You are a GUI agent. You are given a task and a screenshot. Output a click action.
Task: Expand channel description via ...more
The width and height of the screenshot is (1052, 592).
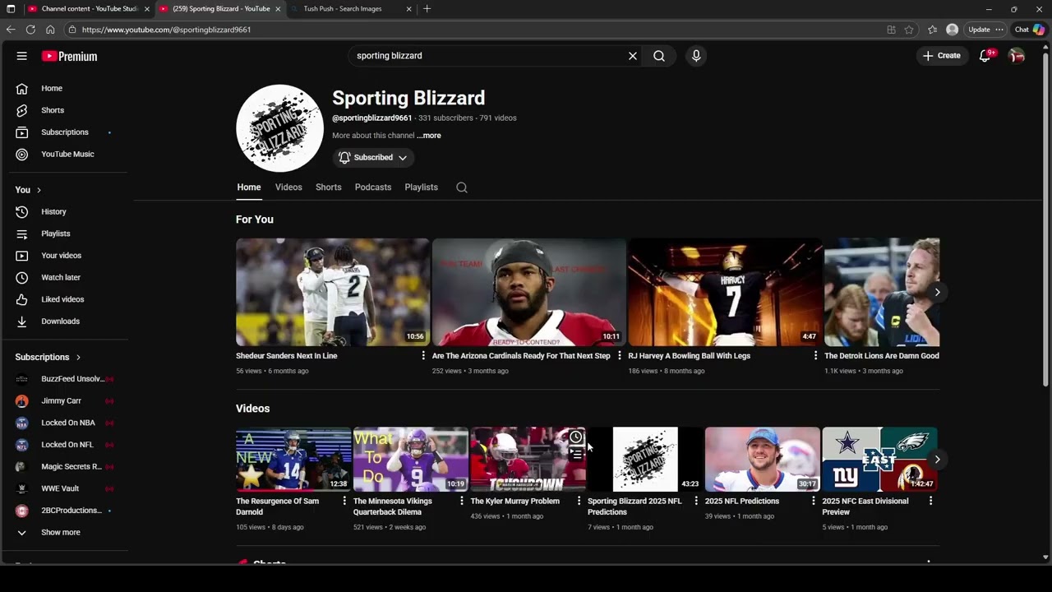[x=428, y=136]
